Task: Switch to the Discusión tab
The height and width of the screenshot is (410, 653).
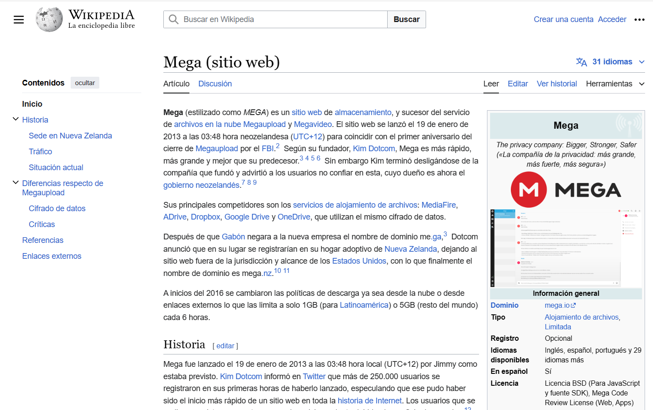Action: 215,84
